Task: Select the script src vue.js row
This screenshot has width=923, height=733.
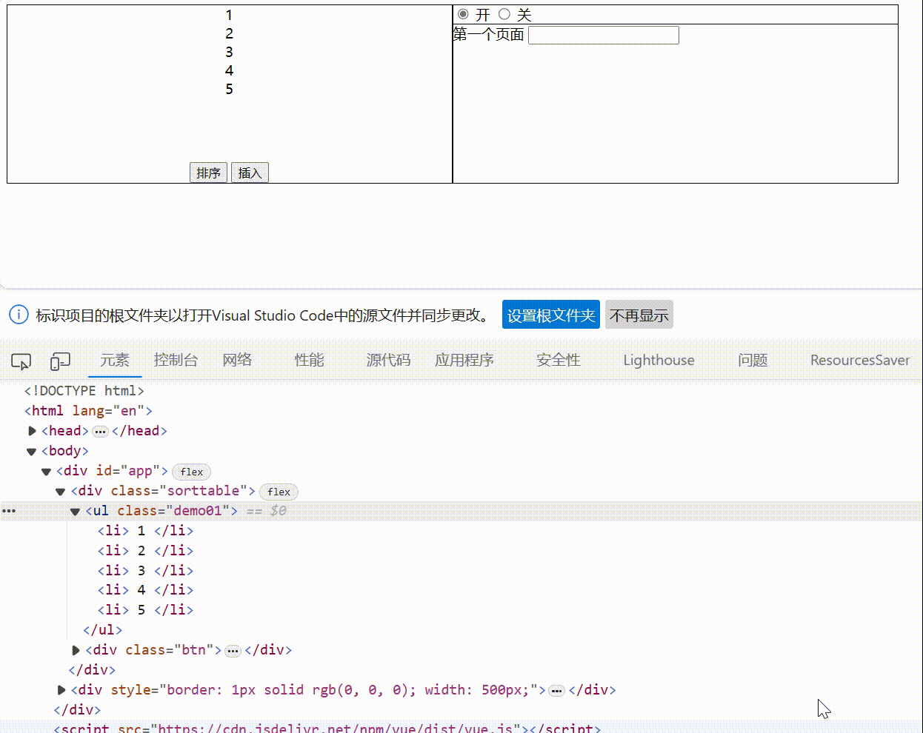Action: [x=327, y=728]
